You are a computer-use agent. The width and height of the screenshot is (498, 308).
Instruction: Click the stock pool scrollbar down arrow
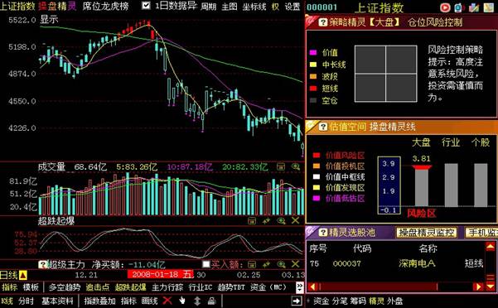pyautogui.click(x=490, y=286)
